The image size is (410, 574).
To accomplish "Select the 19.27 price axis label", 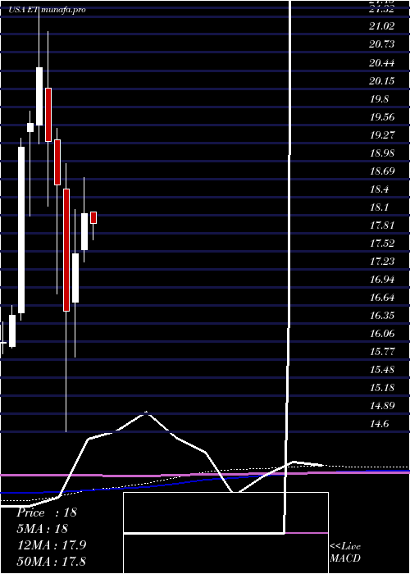I will click(x=382, y=134).
